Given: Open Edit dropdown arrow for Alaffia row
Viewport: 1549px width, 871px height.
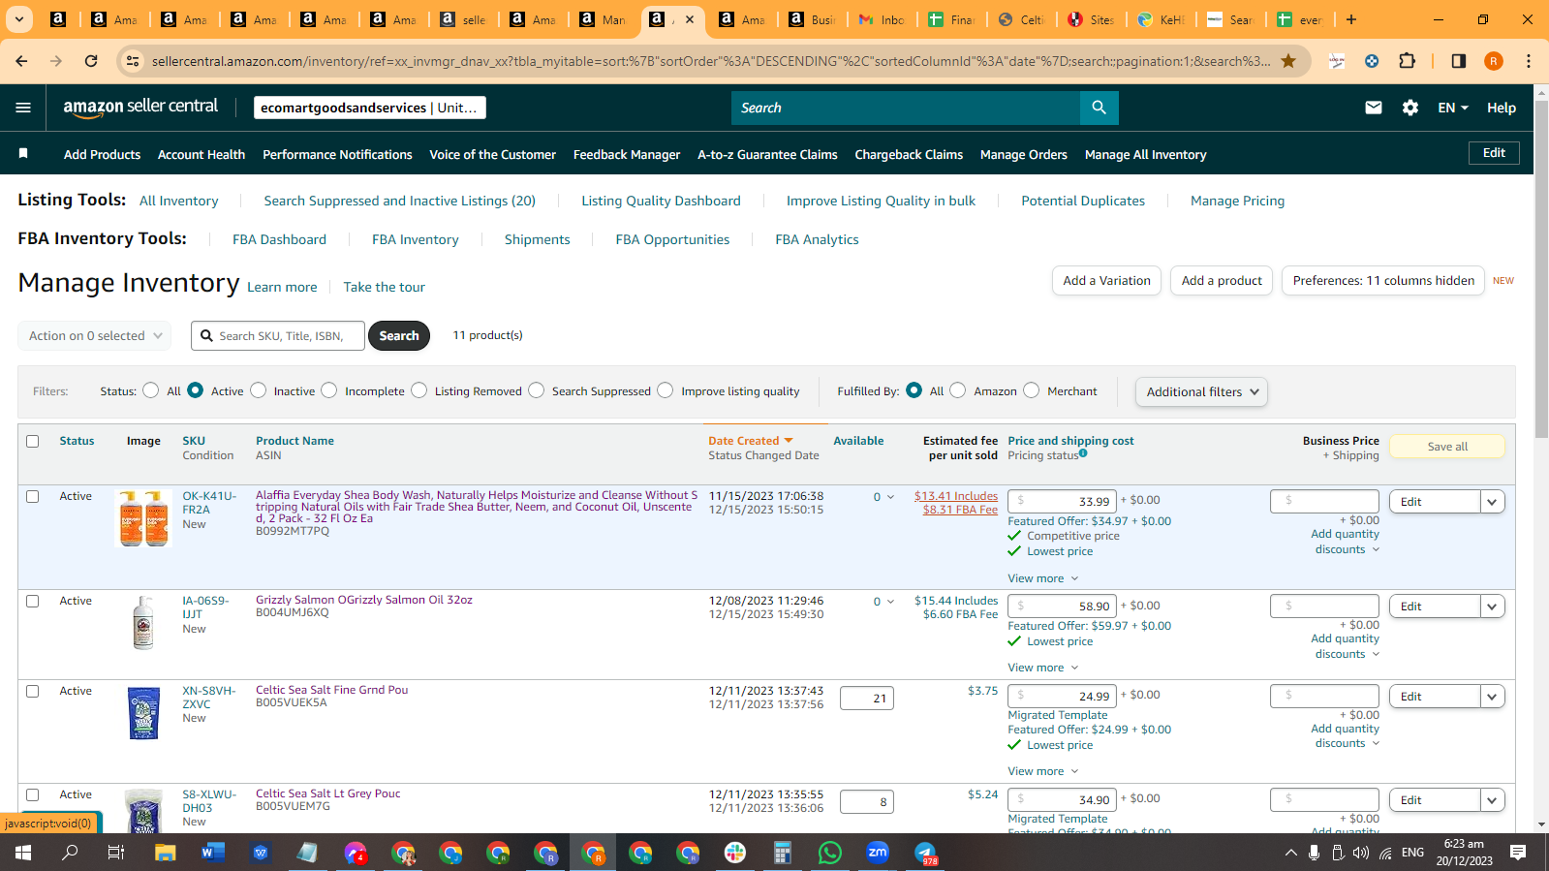Looking at the screenshot, I should tap(1493, 502).
